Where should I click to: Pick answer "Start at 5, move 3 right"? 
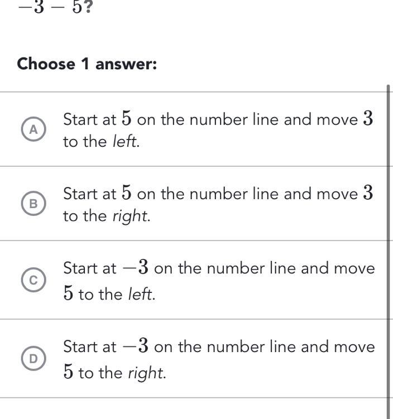tap(218, 205)
